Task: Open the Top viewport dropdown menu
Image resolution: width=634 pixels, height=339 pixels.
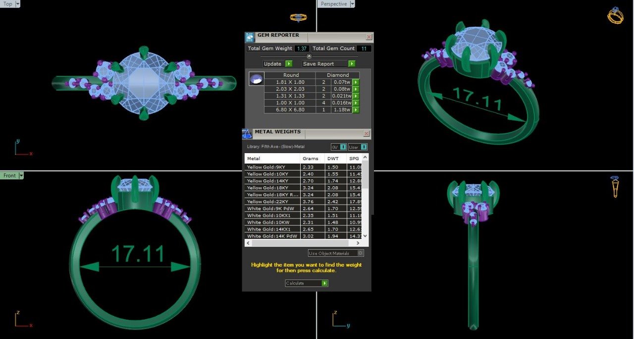Action: 18,4
